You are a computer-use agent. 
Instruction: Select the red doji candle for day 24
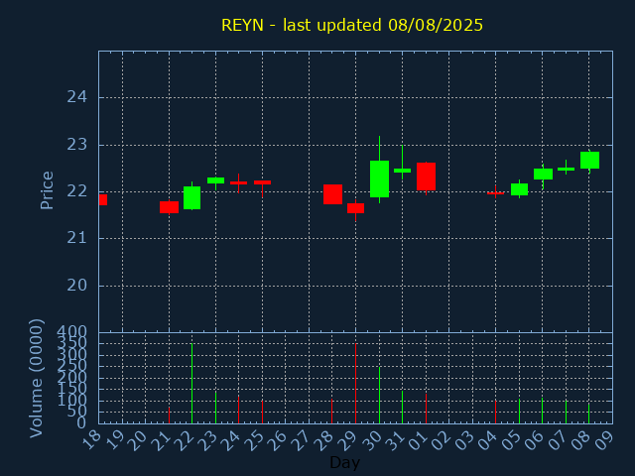click(238, 182)
